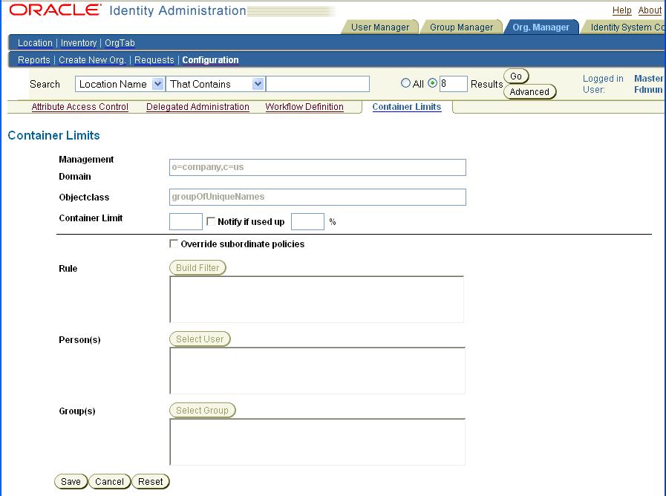Click inside the Rule text area

coord(317,299)
